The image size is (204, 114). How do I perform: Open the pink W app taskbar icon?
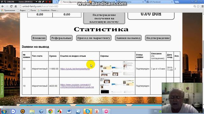106,111
